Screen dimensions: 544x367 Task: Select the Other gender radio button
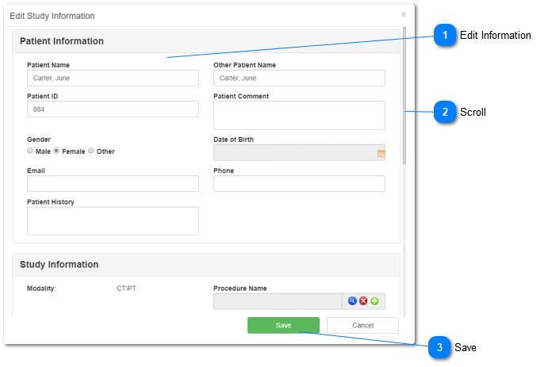(x=91, y=151)
